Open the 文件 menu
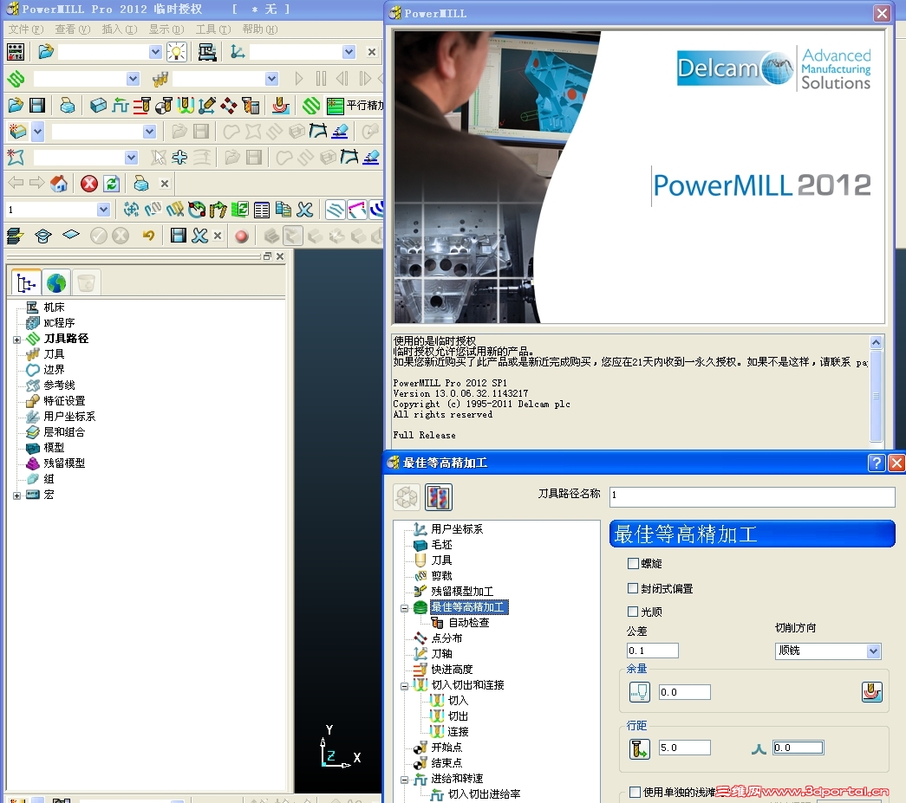The width and height of the screenshot is (906, 803). pyautogui.click(x=25, y=29)
